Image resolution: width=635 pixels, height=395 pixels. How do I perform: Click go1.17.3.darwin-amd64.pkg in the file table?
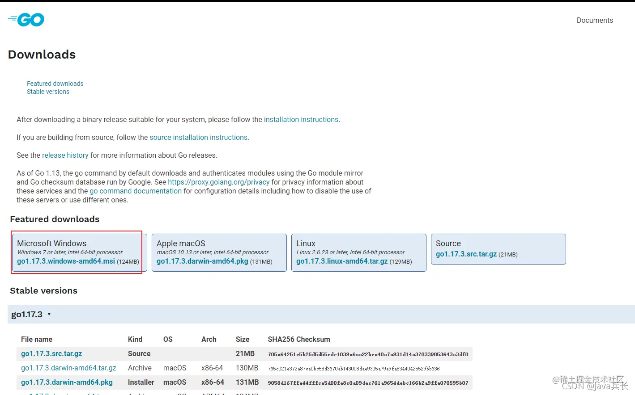[67, 382]
